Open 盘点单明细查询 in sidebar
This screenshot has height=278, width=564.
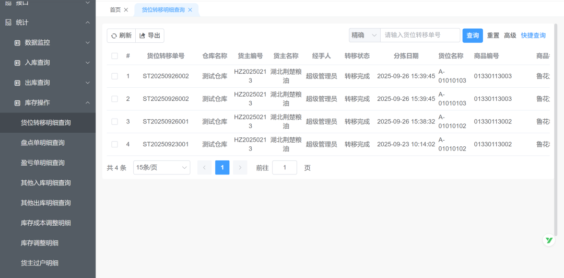43,143
